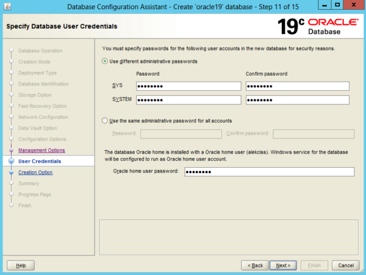Click the Network Configuration step label

43,117
